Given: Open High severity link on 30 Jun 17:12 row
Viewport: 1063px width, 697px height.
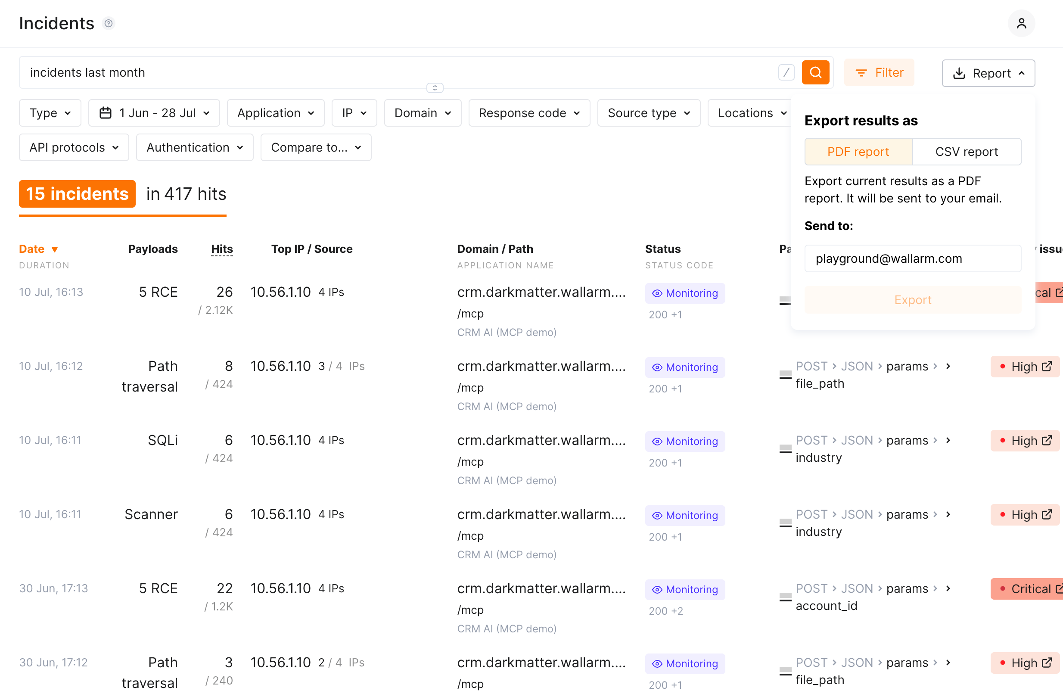Looking at the screenshot, I should (x=1025, y=663).
